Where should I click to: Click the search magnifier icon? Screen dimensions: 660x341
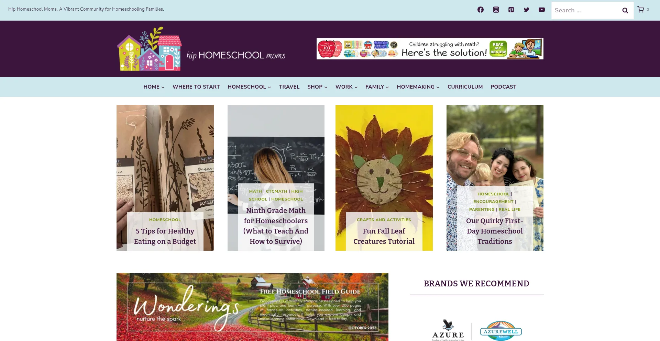pos(625,11)
